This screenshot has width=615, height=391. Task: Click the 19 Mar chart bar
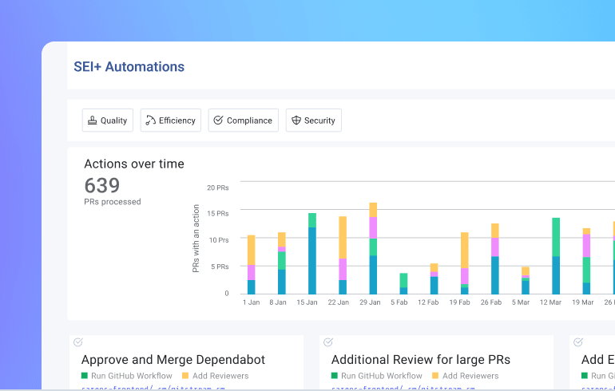pyautogui.click(x=586, y=261)
